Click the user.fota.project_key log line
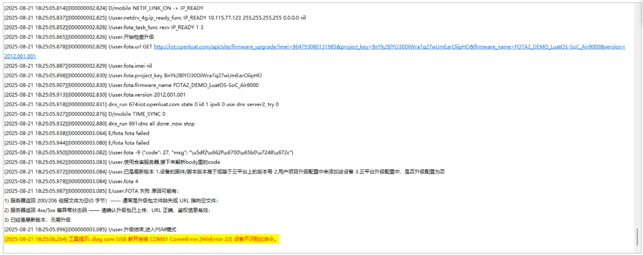Screen dimensions: 643x255 pos(133,75)
